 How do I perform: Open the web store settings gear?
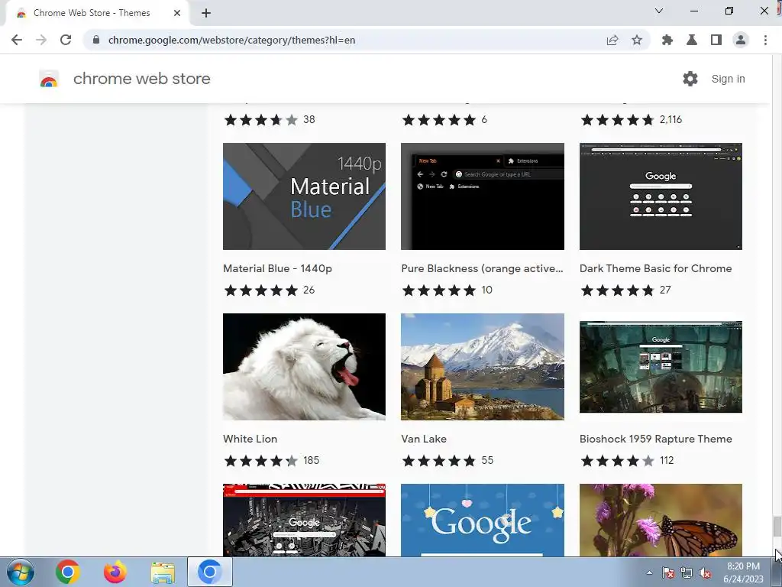690,79
